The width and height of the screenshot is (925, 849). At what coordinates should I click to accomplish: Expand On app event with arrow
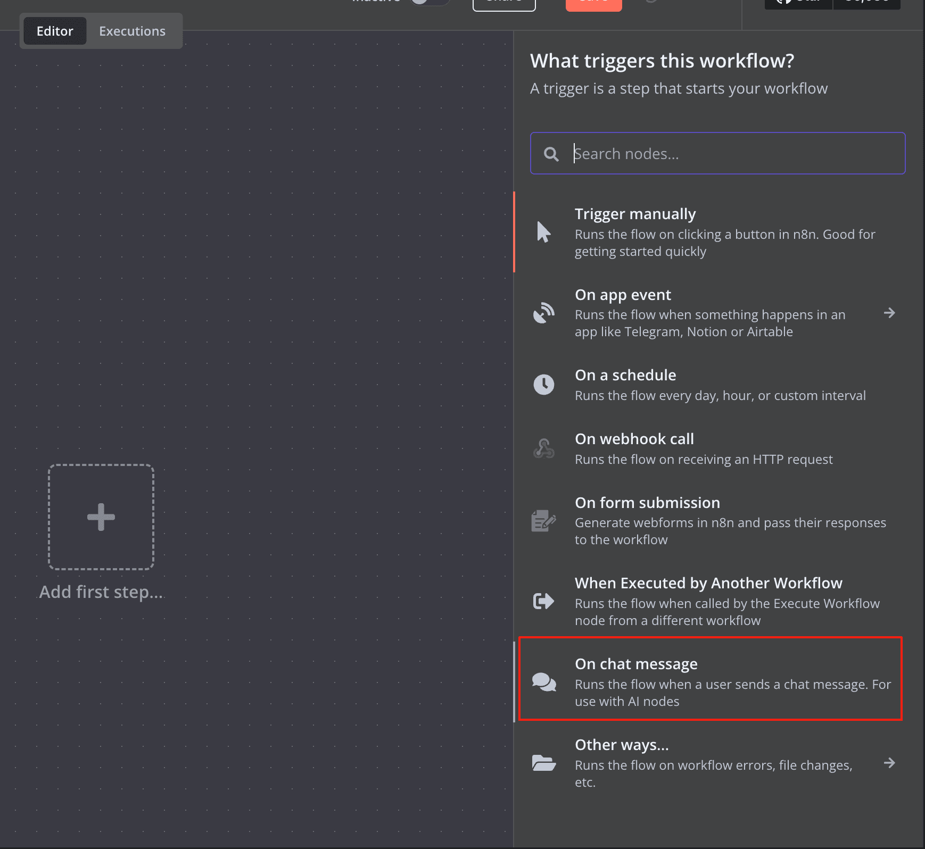(x=889, y=313)
